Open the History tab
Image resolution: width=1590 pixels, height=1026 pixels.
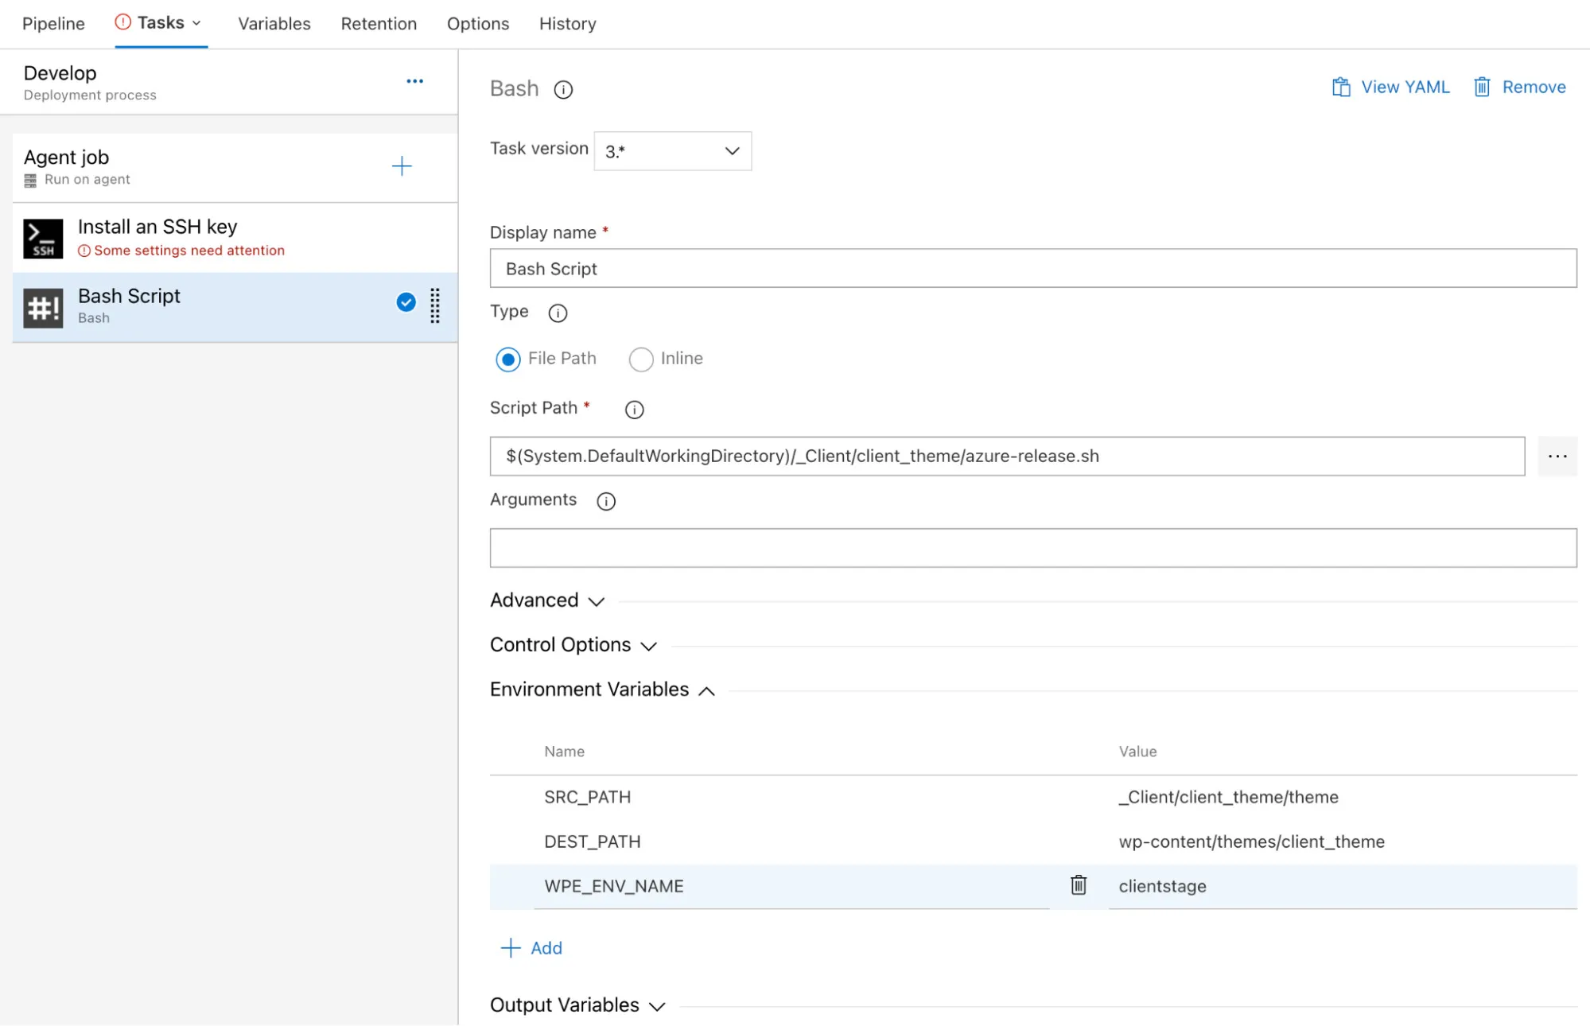click(x=566, y=23)
